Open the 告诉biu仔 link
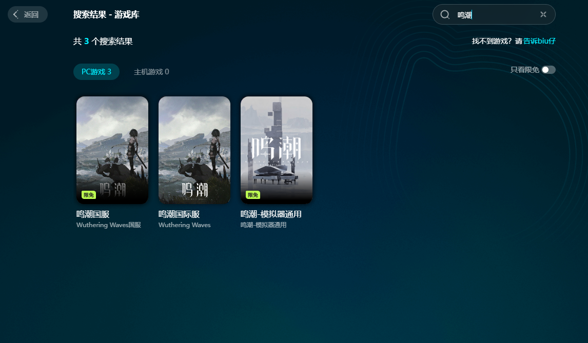This screenshot has width=588, height=343. pos(539,41)
